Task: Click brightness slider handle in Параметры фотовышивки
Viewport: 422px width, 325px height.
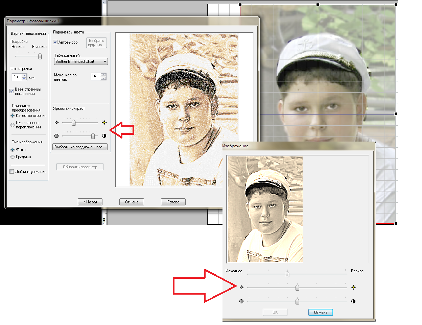Action: 73,123
